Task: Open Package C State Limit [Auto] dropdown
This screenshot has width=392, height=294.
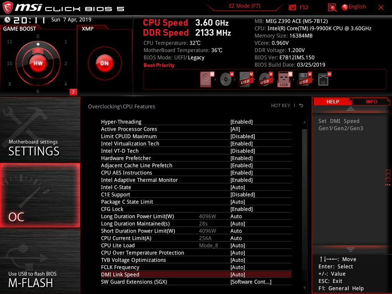Action: [x=237, y=202]
